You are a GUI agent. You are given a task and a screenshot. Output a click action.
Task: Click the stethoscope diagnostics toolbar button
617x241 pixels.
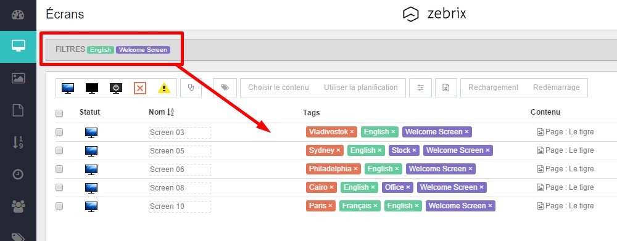pos(191,88)
